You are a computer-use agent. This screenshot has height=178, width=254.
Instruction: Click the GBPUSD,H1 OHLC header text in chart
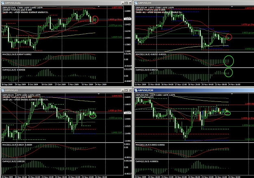pos(22,95)
